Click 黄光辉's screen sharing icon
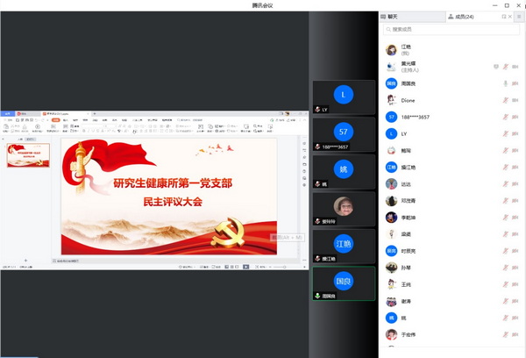The height and width of the screenshot is (358, 526). point(495,67)
